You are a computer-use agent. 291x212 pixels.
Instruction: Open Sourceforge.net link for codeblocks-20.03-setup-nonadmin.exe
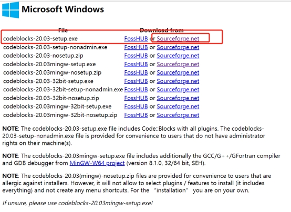click(x=178, y=47)
